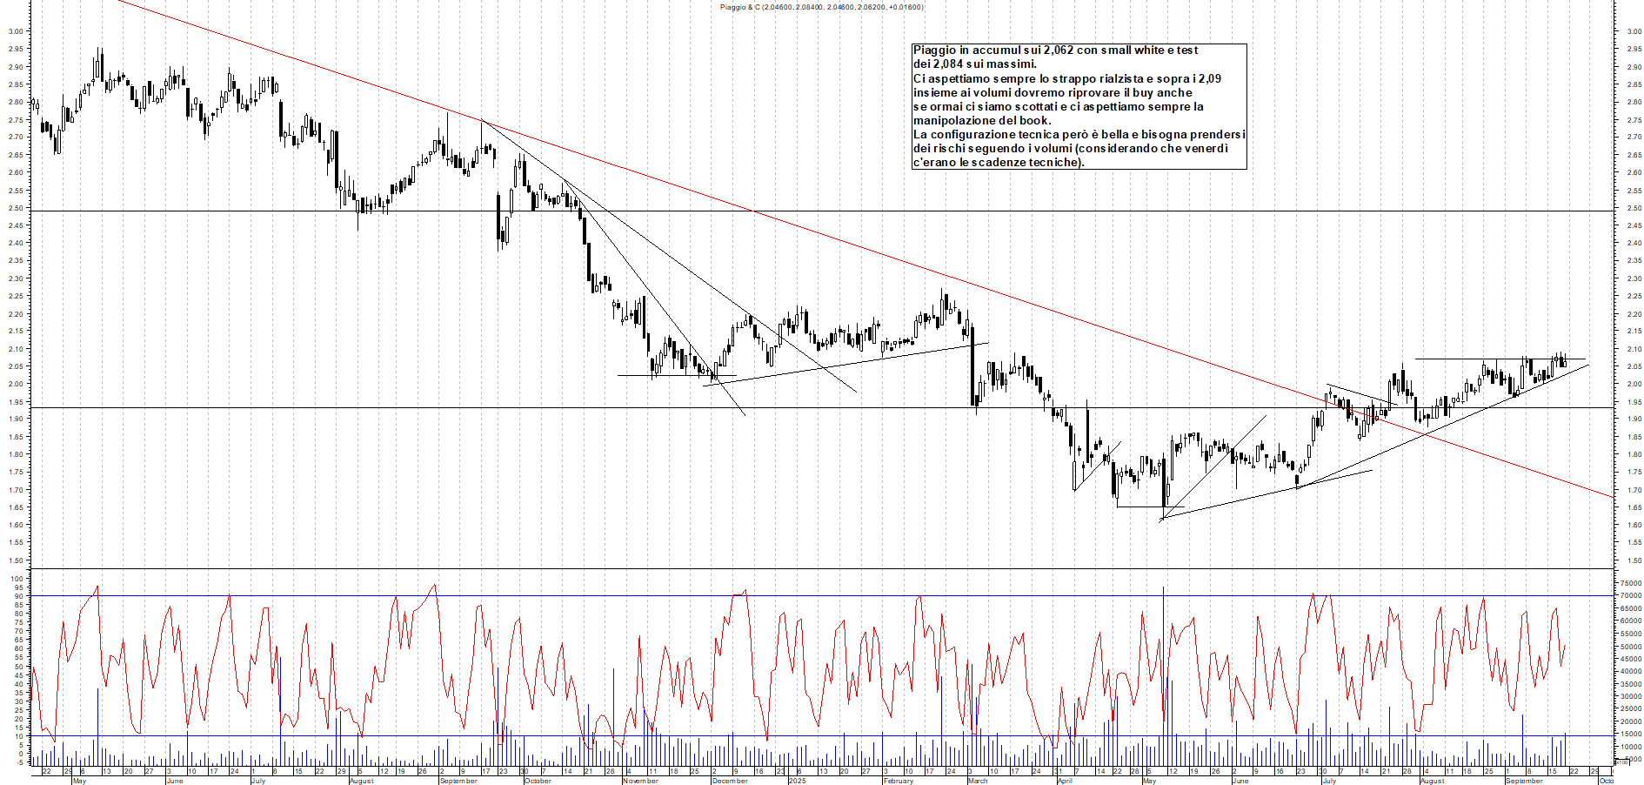
Task: Click the 'October' label on the time axis
Action: click(538, 781)
